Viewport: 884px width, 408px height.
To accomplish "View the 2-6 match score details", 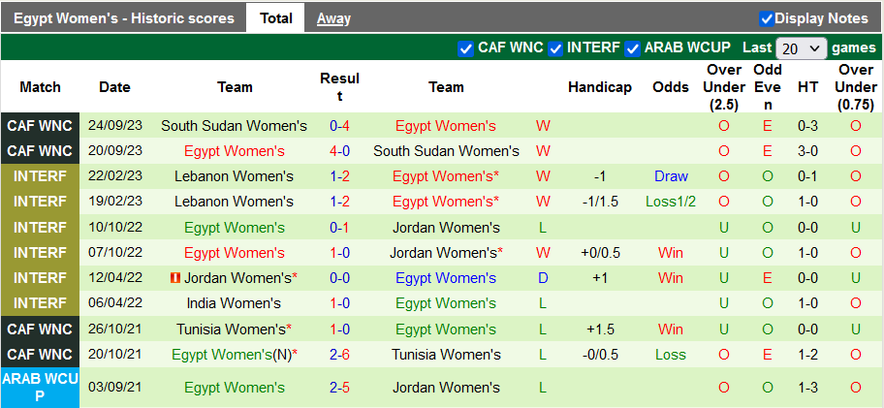I will [339, 355].
